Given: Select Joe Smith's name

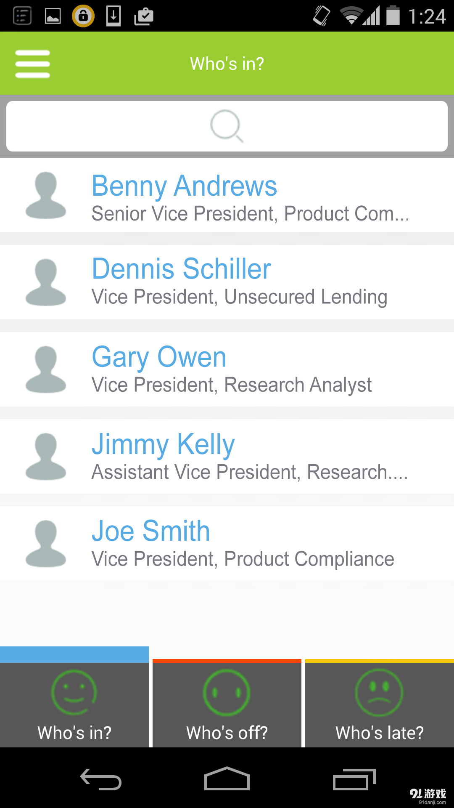Looking at the screenshot, I should [x=150, y=531].
